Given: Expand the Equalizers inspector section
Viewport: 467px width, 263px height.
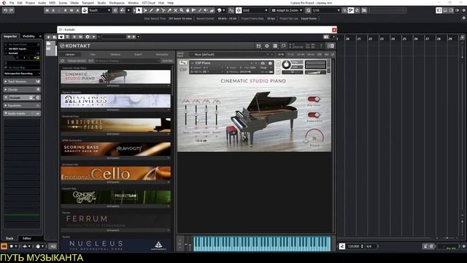Looking at the screenshot, I should tap(22, 105).
